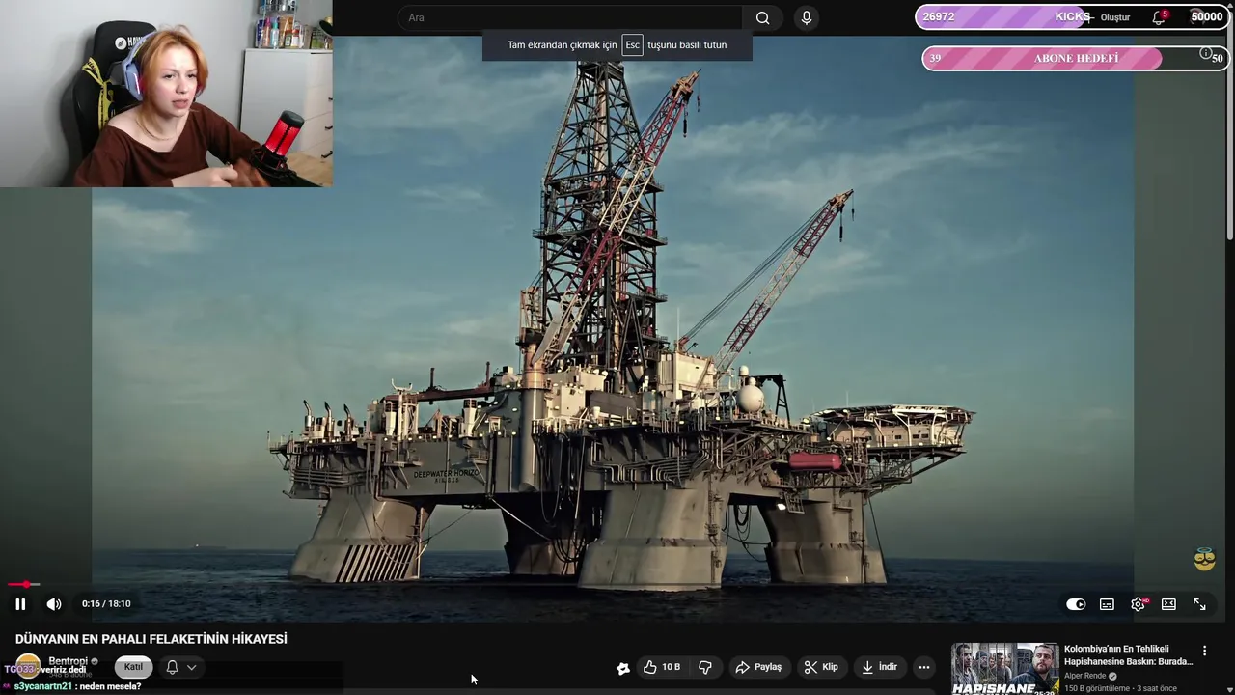Viewport: 1235px width, 695px height.
Task: Mute the video with the speaker icon
Action: point(54,604)
